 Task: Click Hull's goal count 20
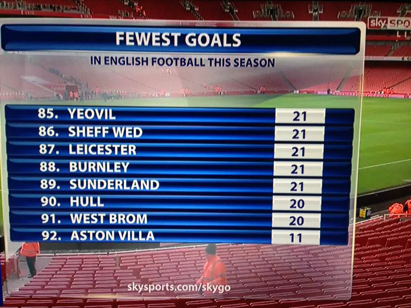[x=297, y=203]
